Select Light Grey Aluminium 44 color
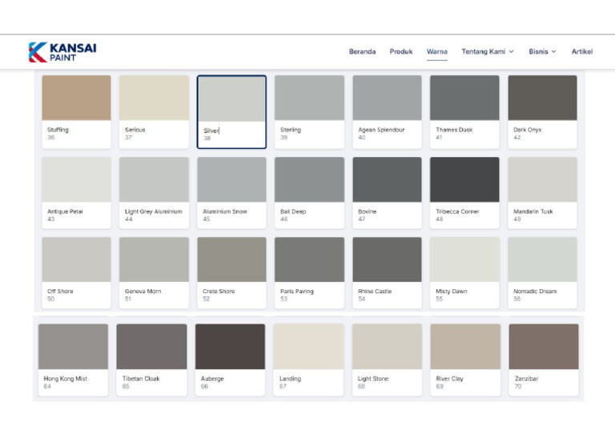This screenshot has width=615, height=435. tap(154, 192)
